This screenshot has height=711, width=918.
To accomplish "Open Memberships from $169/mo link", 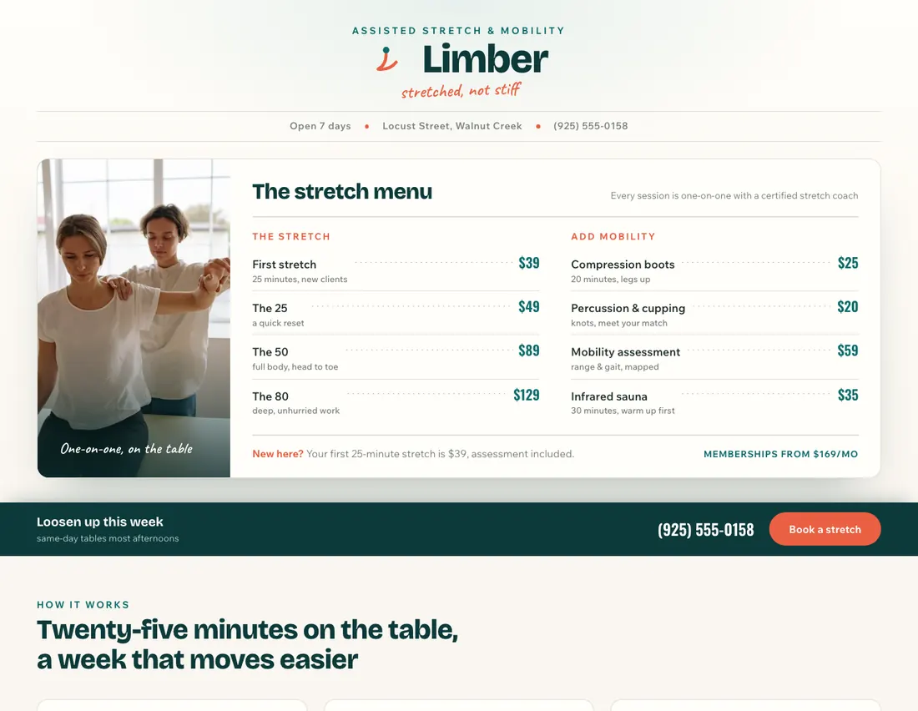I will click(780, 454).
